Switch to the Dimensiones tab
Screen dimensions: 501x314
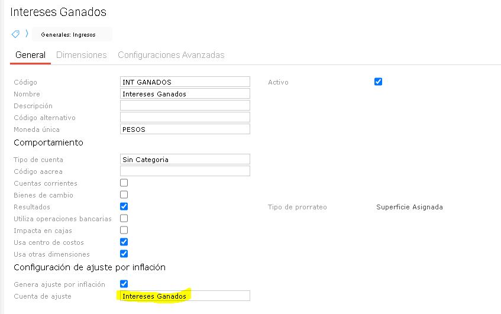[82, 55]
